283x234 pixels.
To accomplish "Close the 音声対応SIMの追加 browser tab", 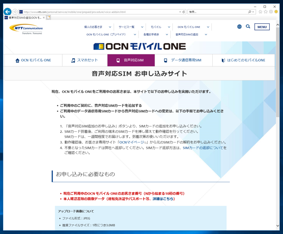I will [44, 18].
